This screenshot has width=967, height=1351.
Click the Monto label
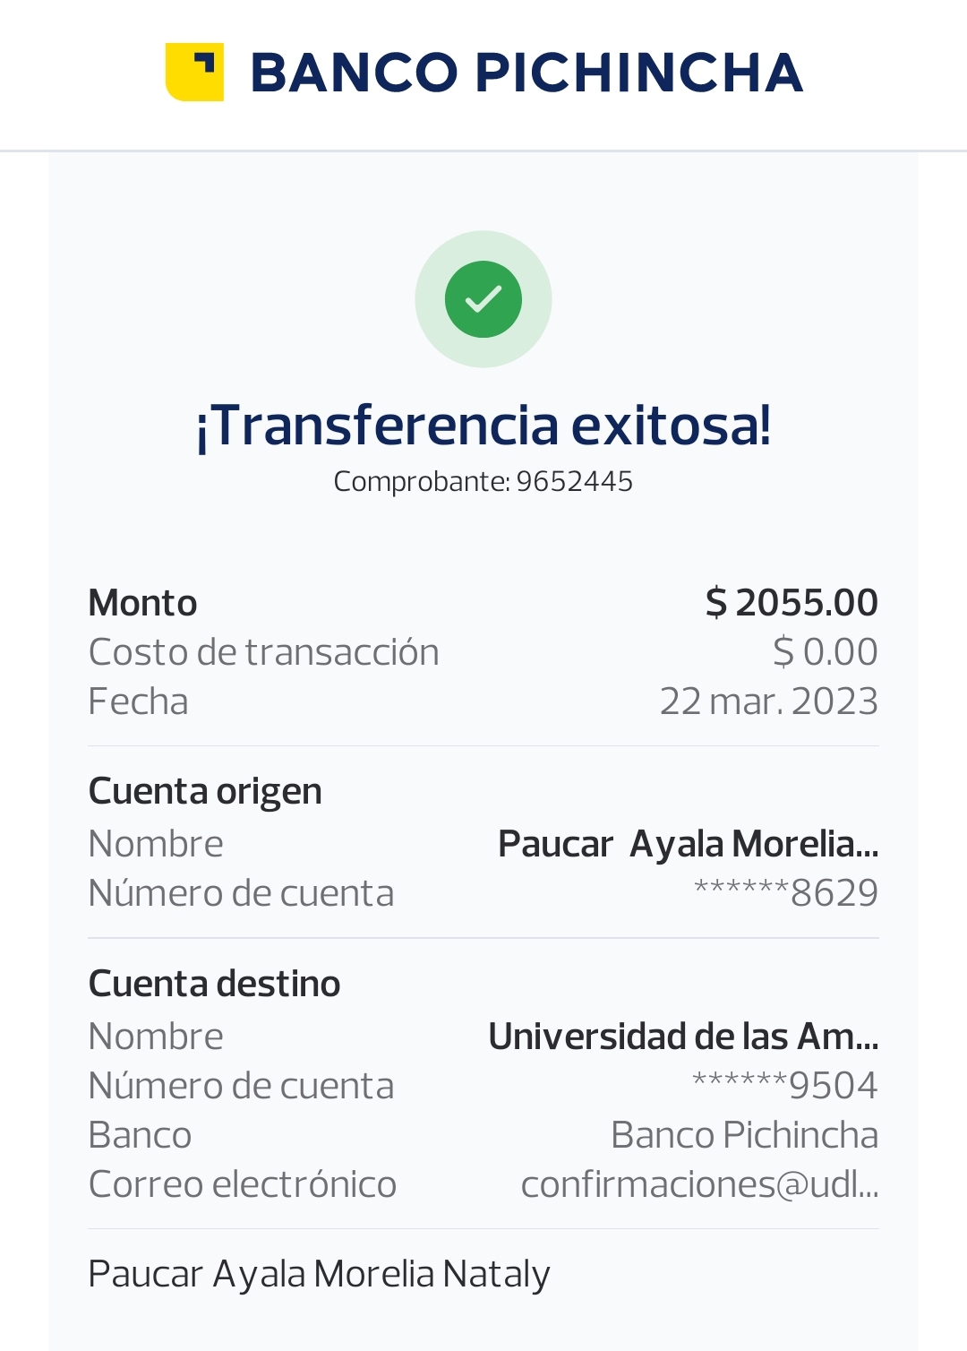142,603
